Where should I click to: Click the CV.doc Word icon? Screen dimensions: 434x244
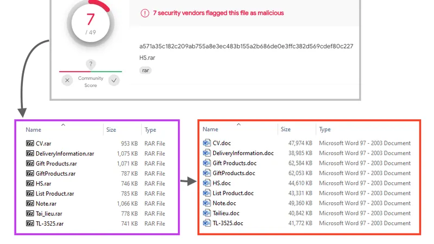[x=207, y=143]
